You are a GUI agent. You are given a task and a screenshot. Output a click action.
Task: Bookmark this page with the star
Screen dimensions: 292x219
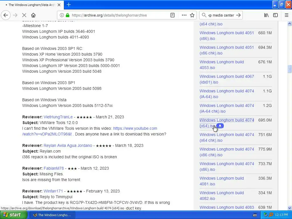click(x=192, y=15)
